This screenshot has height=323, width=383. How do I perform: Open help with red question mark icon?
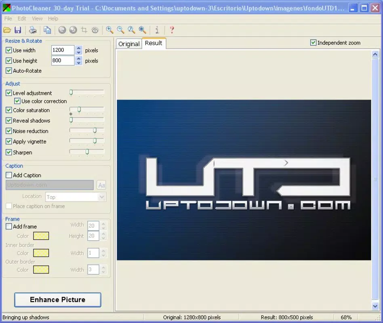coord(172,30)
